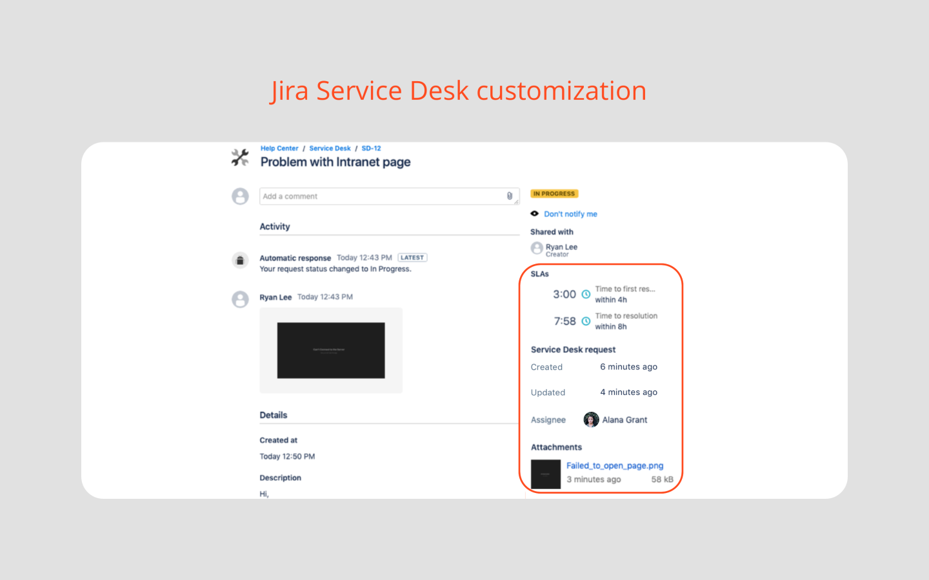Click the Problem with Intranet page title
This screenshot has width=929, height=580.
335,162
